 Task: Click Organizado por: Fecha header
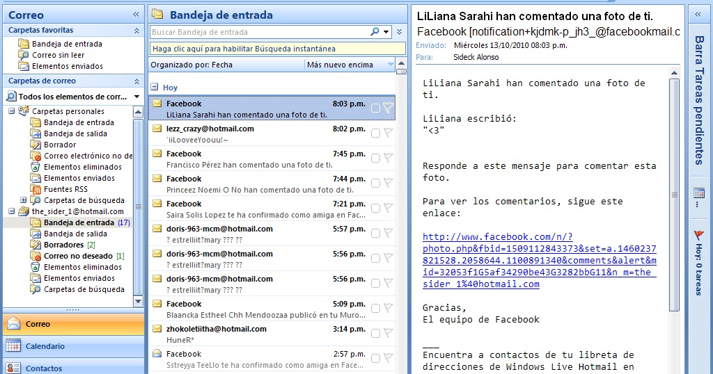point(226,65)
